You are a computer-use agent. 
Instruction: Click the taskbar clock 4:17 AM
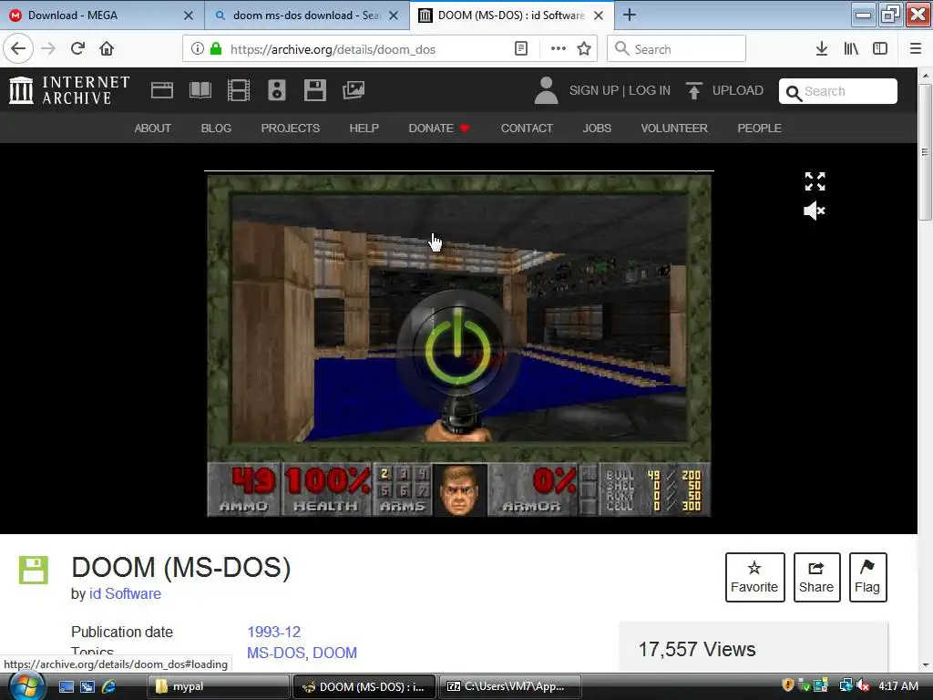pos(898,685)
